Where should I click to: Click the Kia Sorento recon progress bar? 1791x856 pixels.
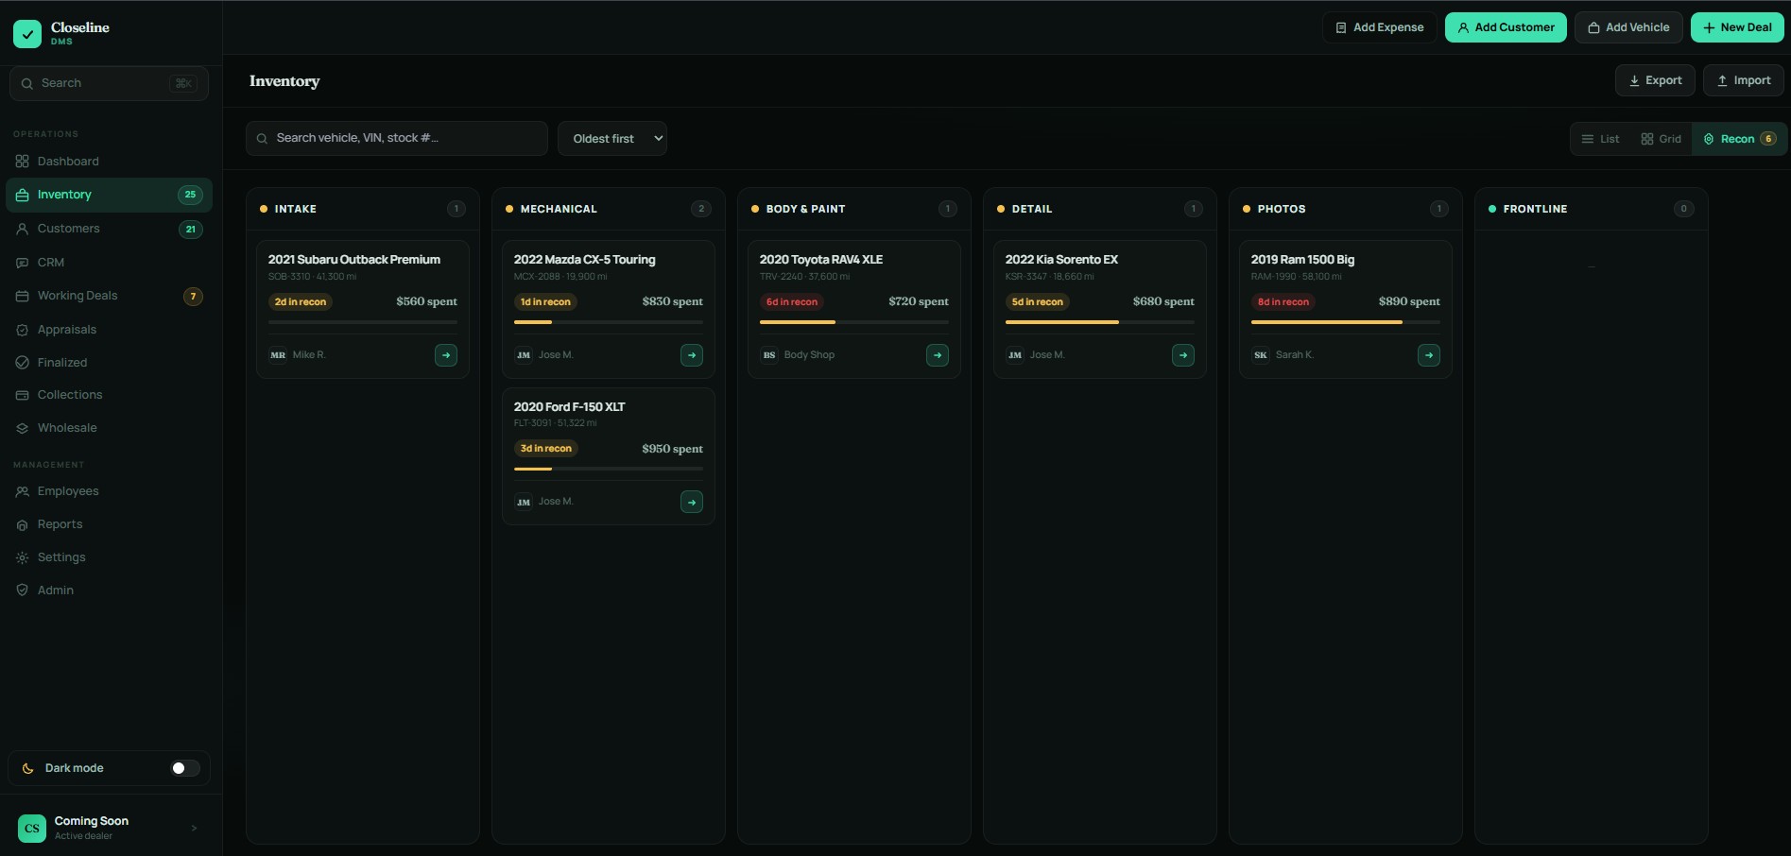[x=1100, y=322]
